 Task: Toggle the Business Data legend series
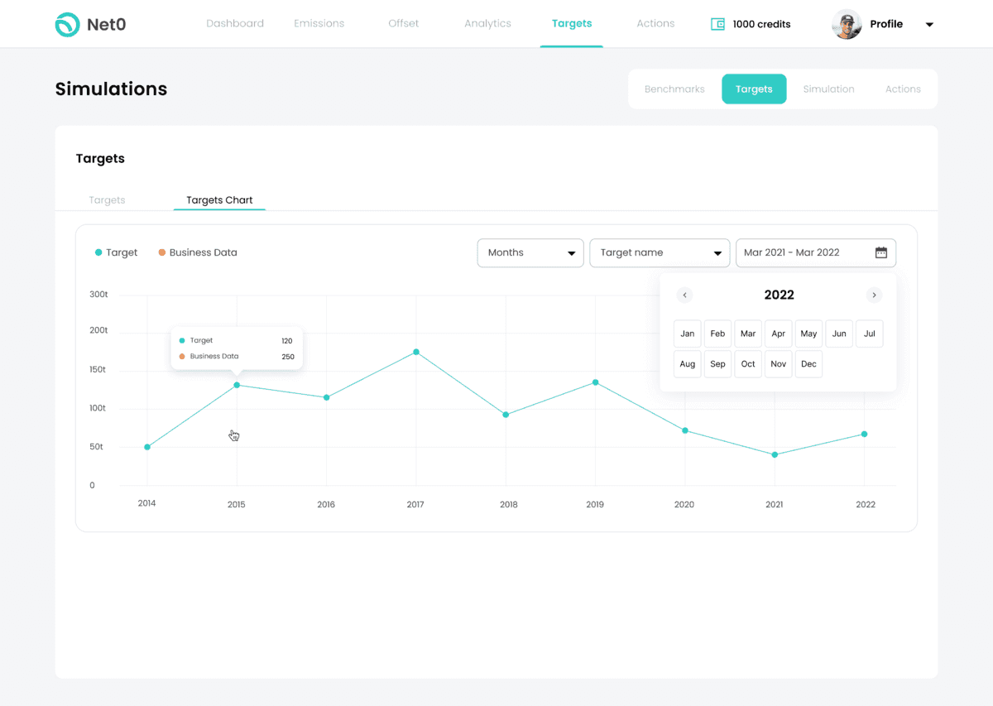(x=198, y=252)
